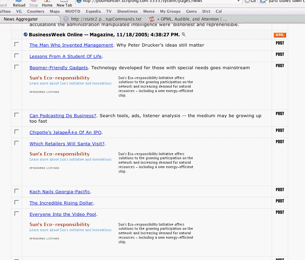Viewport: 305px width, 260px height.
Task: Open the My Groups bookmark folder
Action: pos(170,11)
